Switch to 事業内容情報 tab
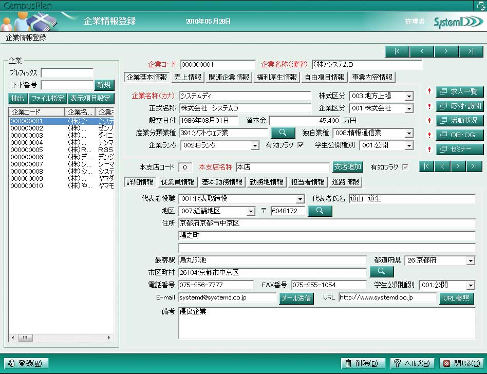 pos(372,78)
